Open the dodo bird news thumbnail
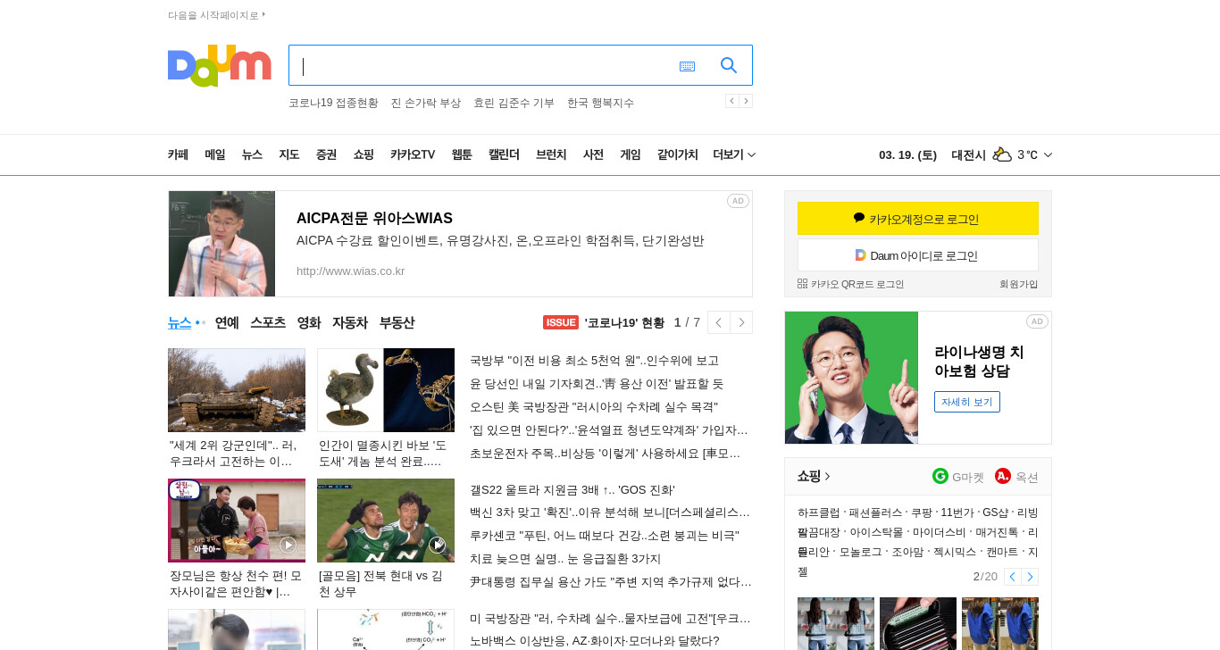The image size is (1220, 650). [x=386, y=390]
